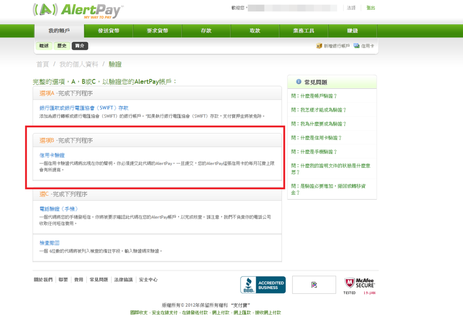Open the 電話驗證（手機） link
Image resolution: width=463 pixels, height=332 pixels.
58,208
